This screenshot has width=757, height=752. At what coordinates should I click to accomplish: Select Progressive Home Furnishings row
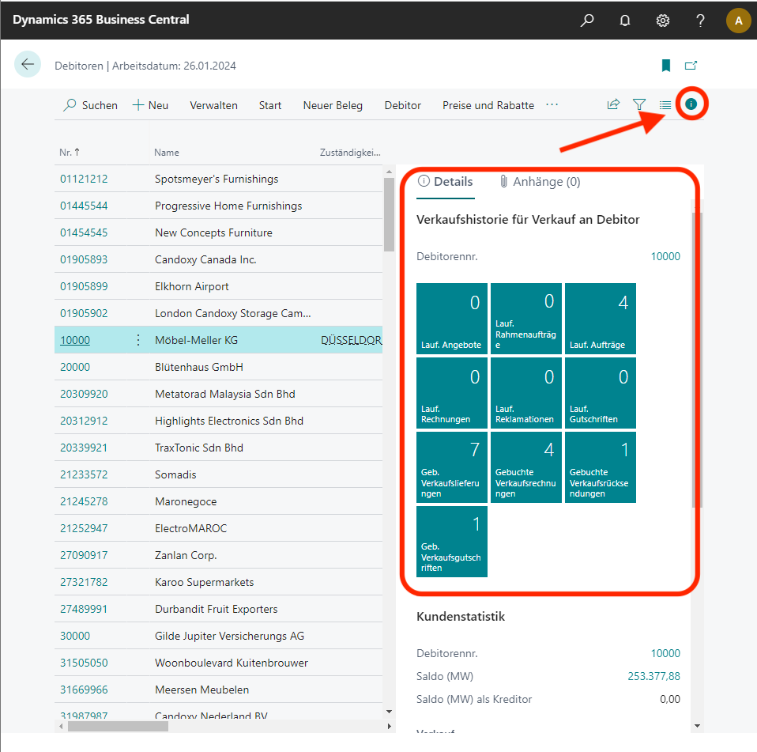[218, 206]
